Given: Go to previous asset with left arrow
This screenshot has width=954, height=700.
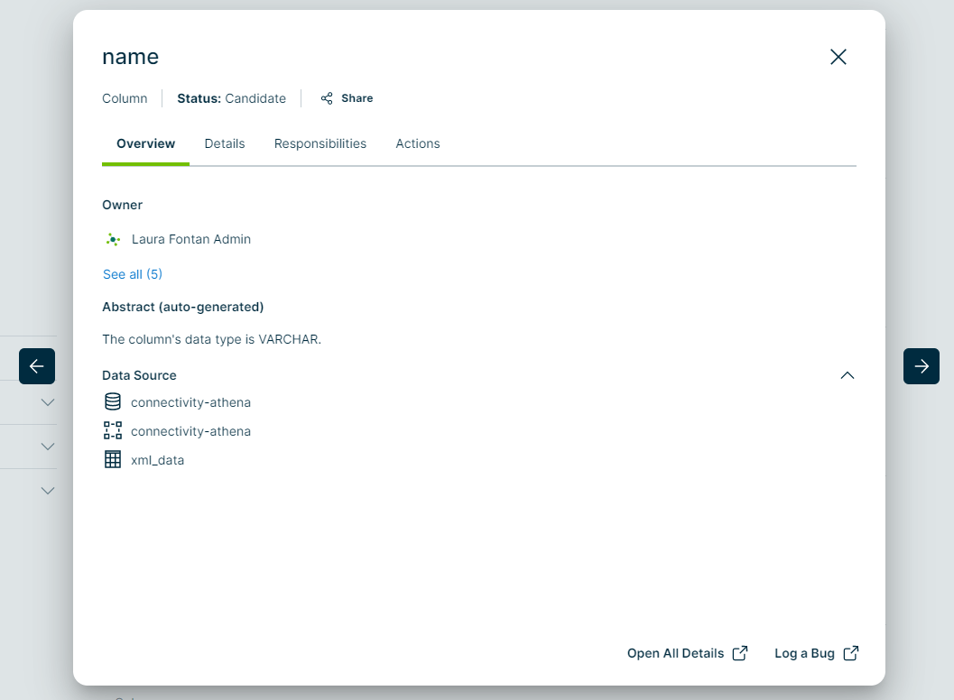Looking at the screenshot, I should click(x=37, y=366).
